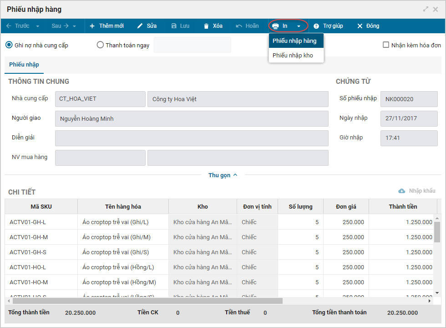Click the Sau forward arrow icon
The width and height of the screenshot is (446, 328).
66,26
